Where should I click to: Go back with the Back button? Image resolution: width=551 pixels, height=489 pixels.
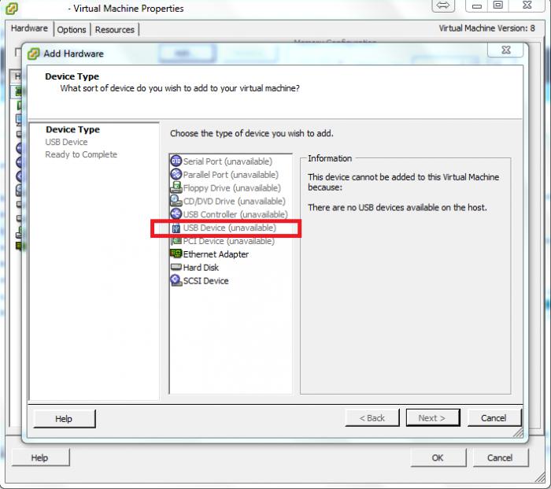[x=372, y=417]
